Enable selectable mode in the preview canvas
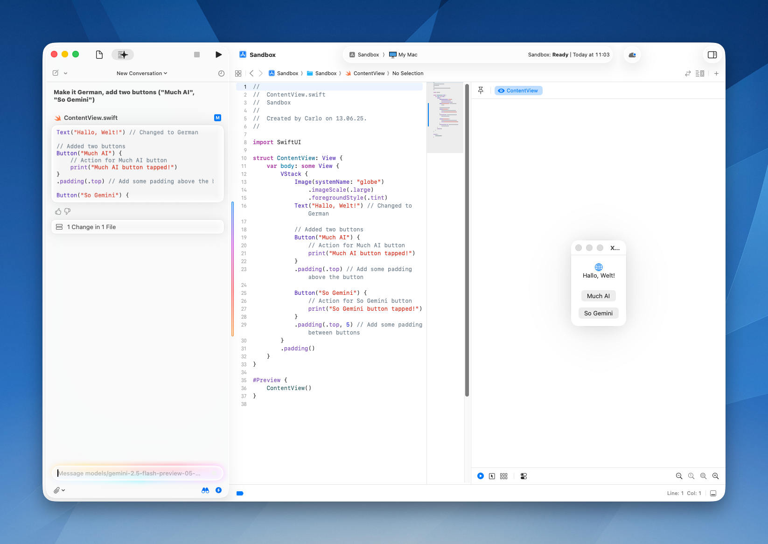This screenshot has height=544, width=768. click(x=492, y=476)
